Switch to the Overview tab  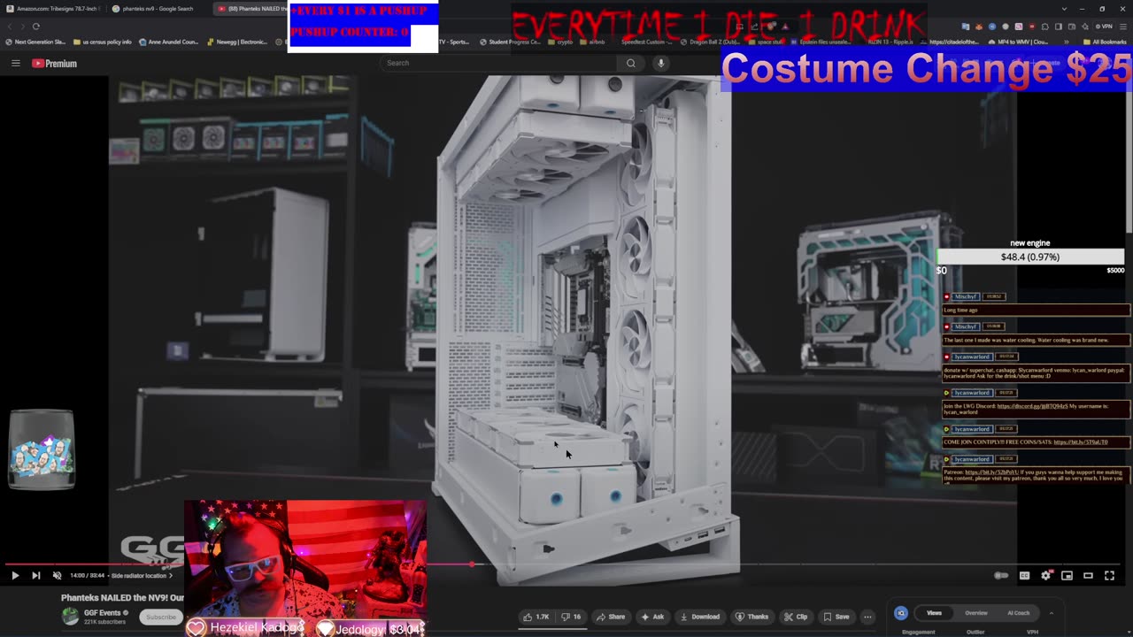click(976, 613)
